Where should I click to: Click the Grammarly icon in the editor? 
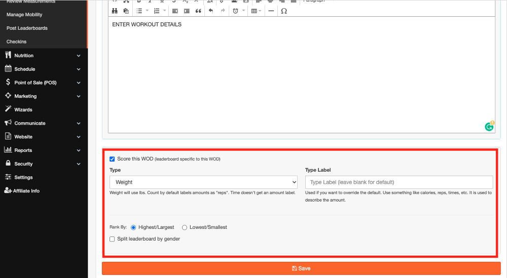click(x=489, y=127)
